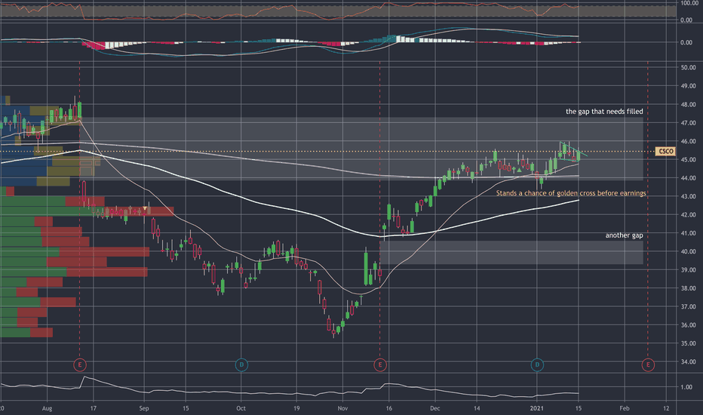Click the 34.00 price axis label
The height and width of the screenshot is (415, 703).
point(688,361)
